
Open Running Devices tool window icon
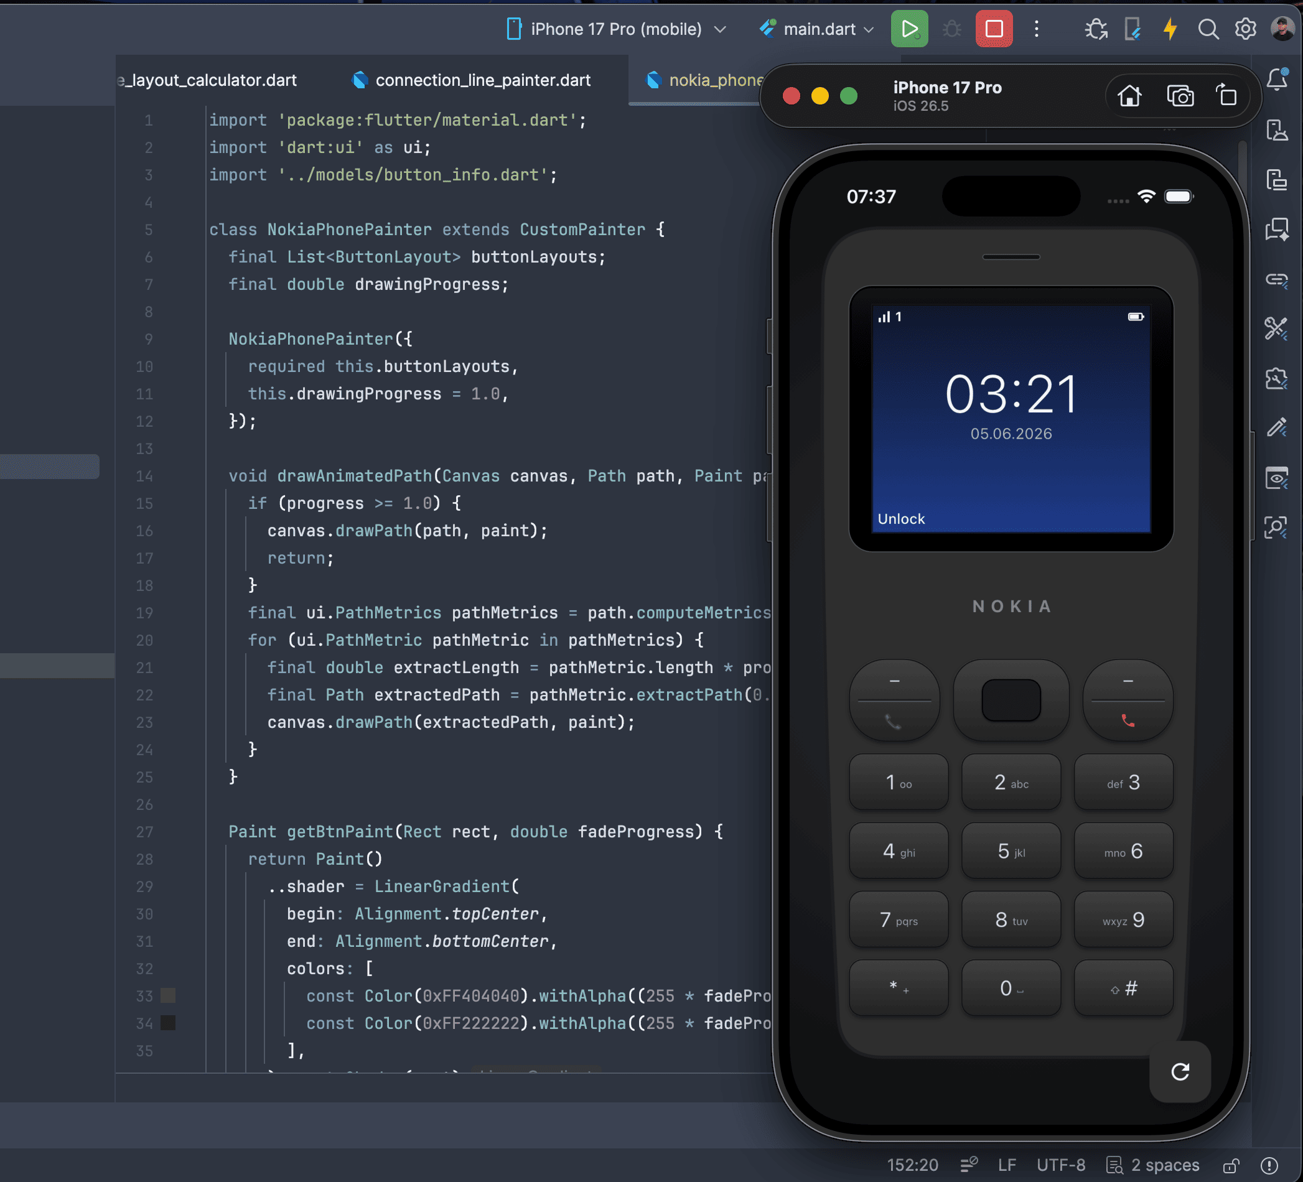[1277, 180]
